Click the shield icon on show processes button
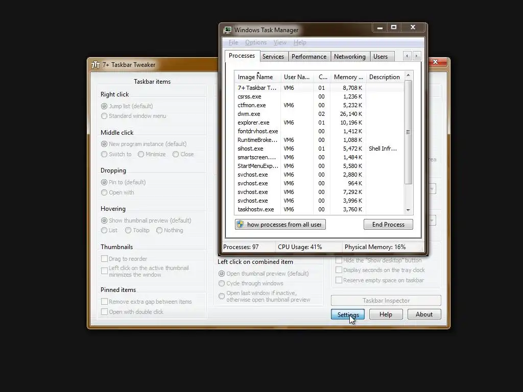 click(240, 225)
